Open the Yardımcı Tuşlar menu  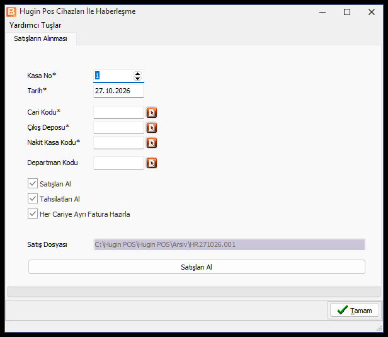click(x=35, y=25)
